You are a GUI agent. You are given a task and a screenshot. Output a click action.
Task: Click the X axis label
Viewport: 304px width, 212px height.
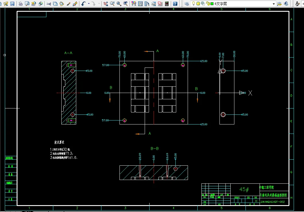pos(250,93)
